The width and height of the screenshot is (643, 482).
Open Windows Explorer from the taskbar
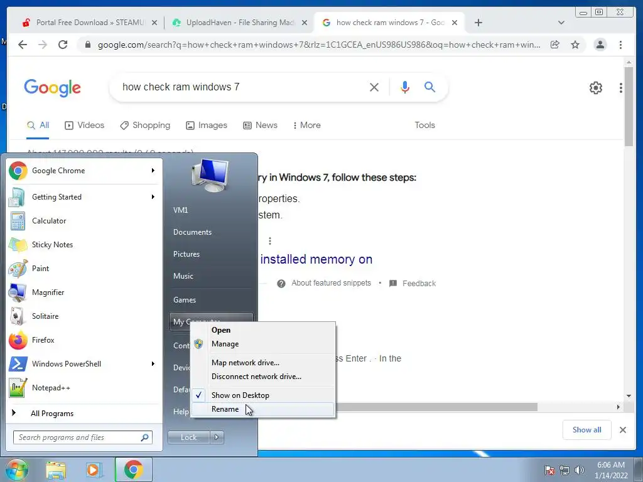(56, 469)
